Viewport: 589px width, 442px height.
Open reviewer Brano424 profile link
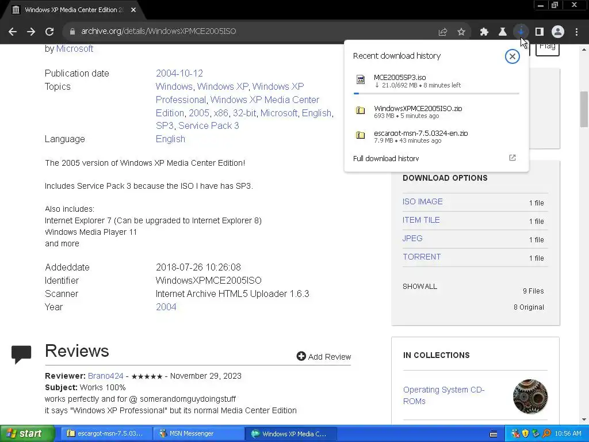(106, 376)
